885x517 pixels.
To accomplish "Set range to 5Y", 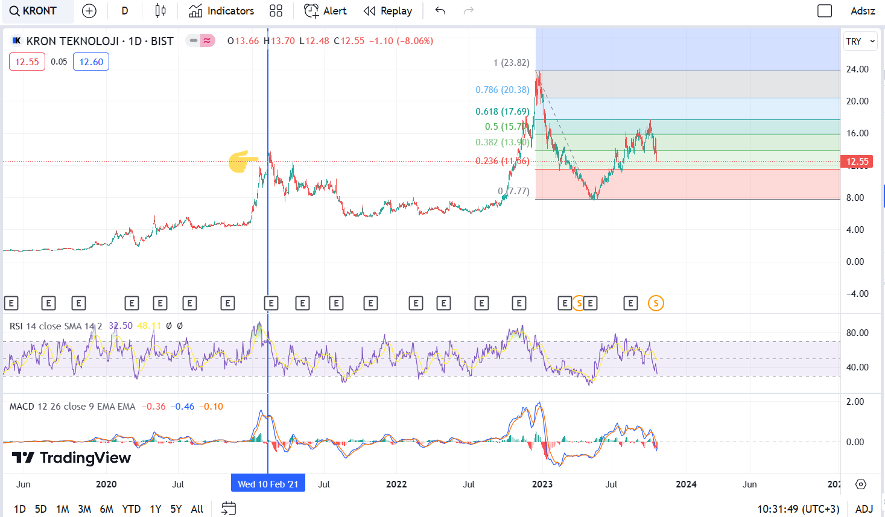I will pos(176,509).
